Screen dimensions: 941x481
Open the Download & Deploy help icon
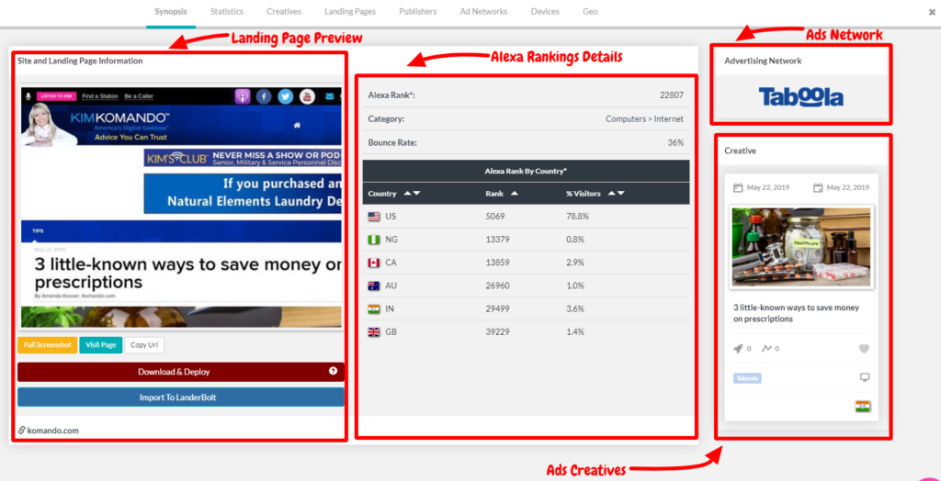pos(333,371)
